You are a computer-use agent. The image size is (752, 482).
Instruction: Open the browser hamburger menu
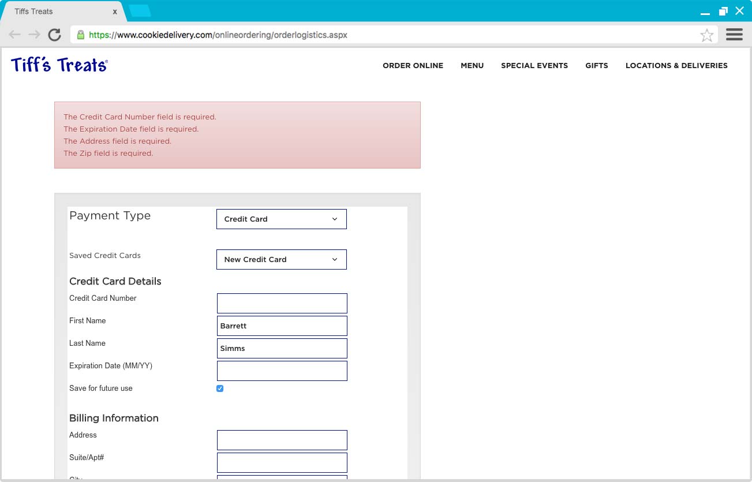734,35
